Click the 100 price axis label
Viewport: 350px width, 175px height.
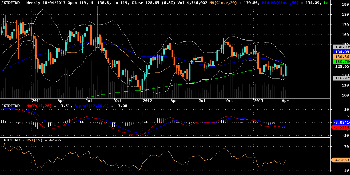[x=345, y=95]
